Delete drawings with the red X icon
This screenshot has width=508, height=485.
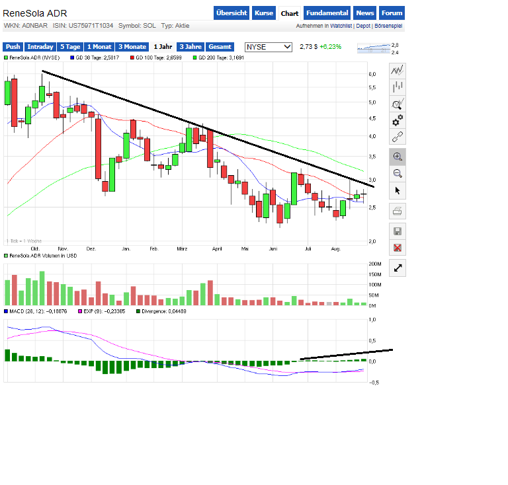click(398, 248)
